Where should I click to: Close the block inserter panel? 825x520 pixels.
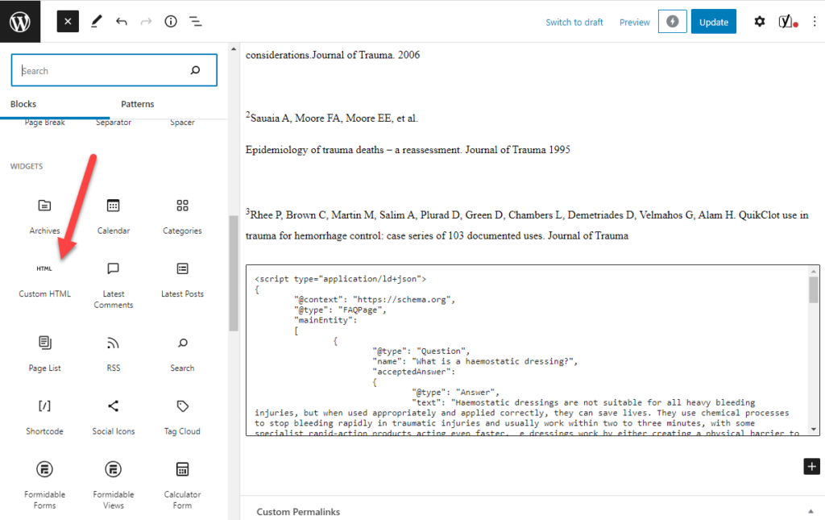[x=68, y=22]
